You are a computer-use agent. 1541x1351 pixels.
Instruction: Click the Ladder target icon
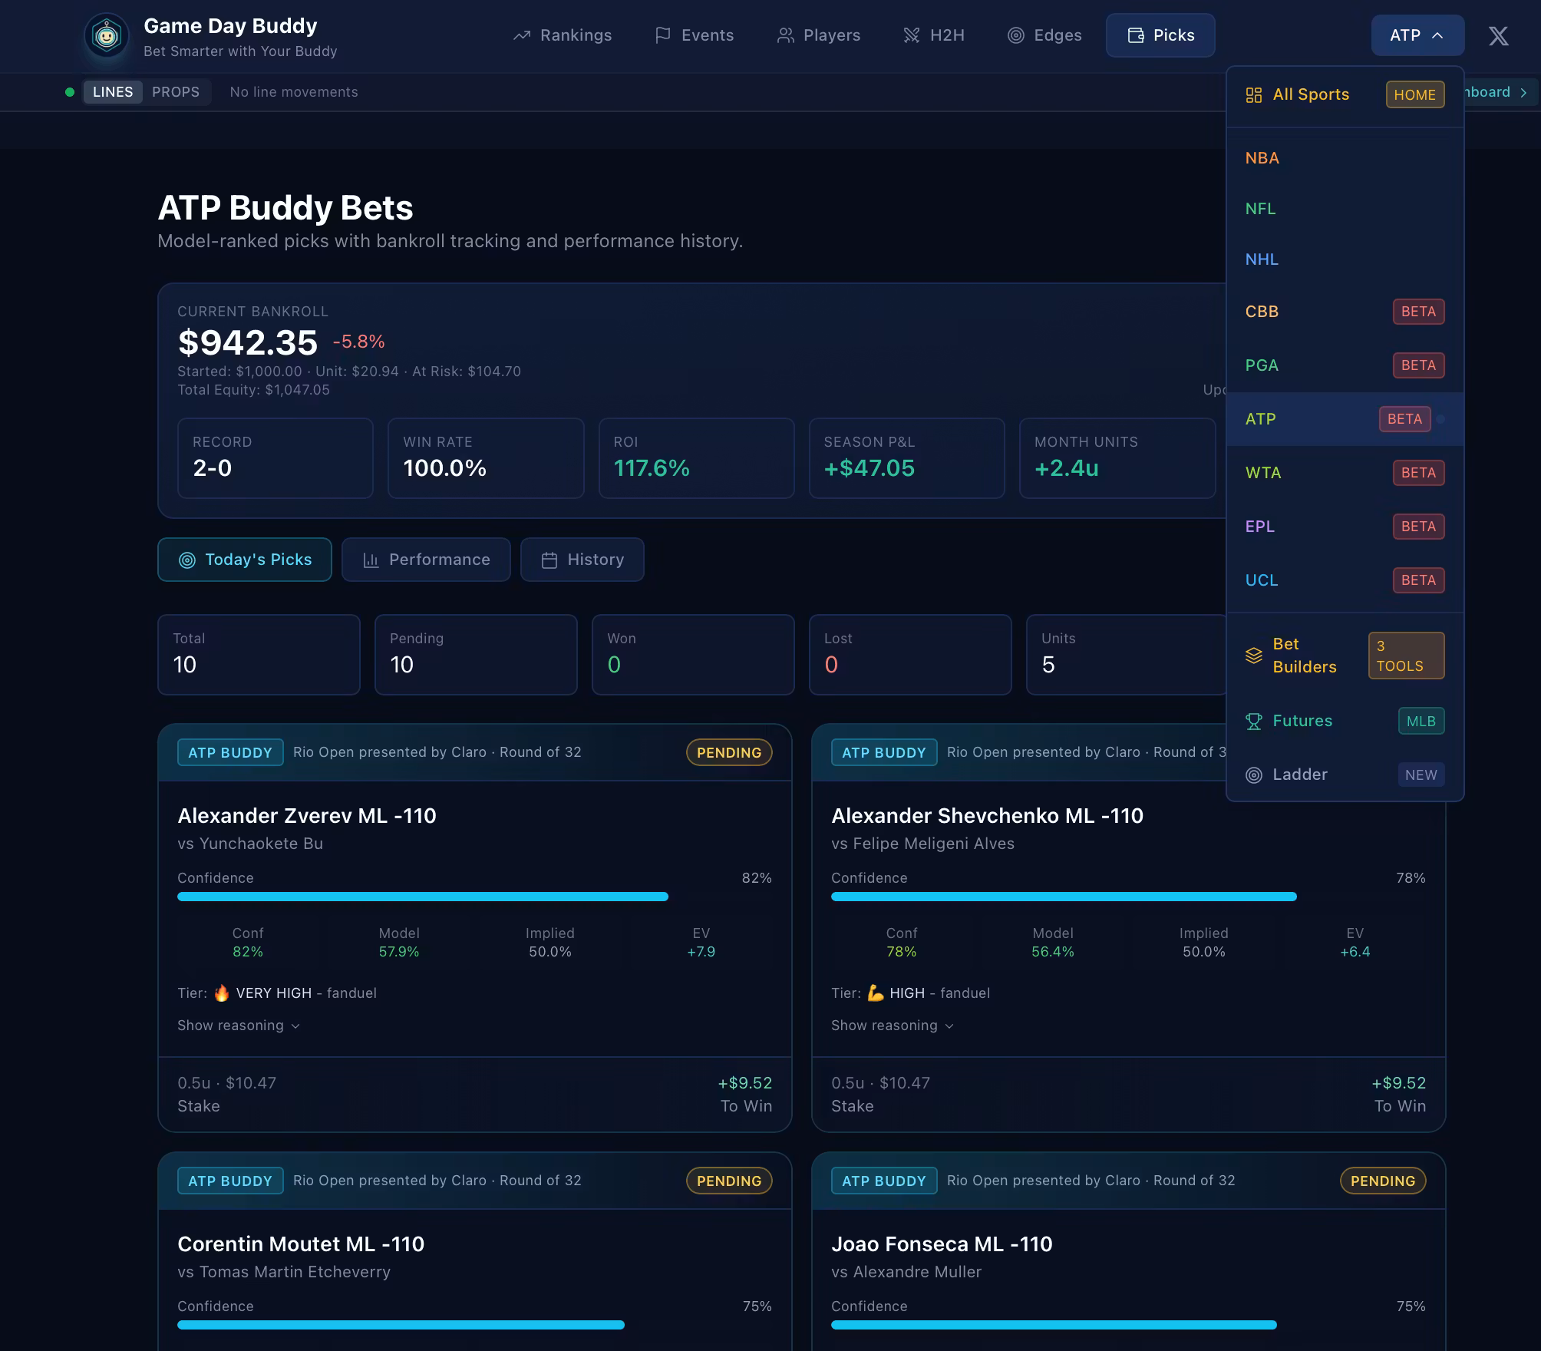(x=1253, y=775)
